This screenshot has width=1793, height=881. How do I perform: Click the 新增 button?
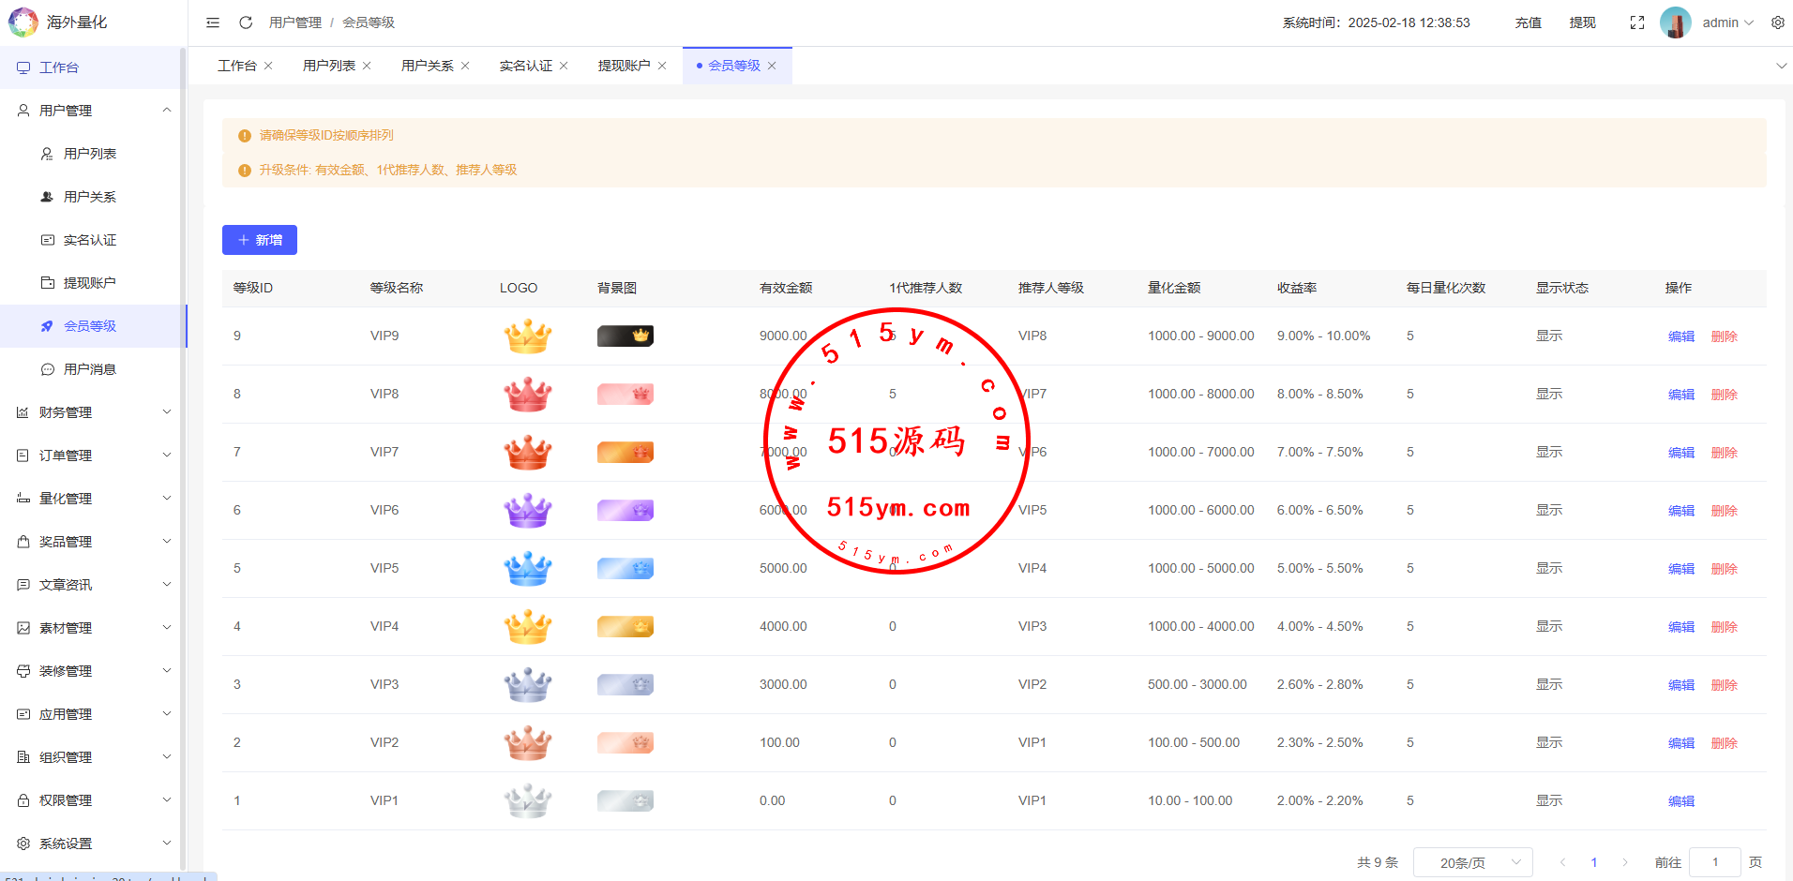coord(260,240)
